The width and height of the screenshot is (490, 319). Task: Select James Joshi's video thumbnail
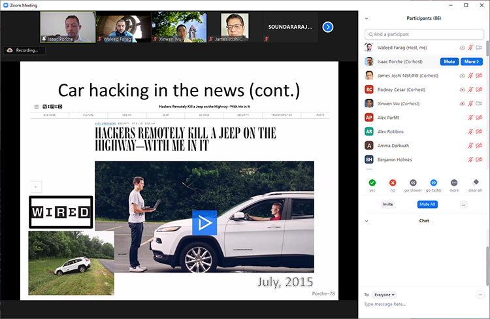[x=235, y=27]
